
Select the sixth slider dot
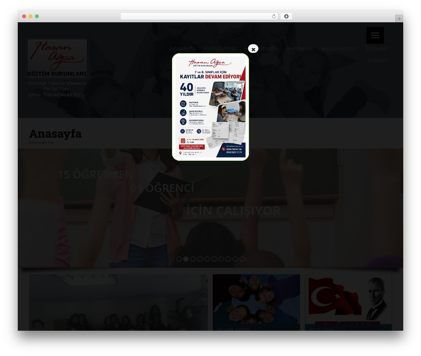pyautogui.click(x=214, y=259)
